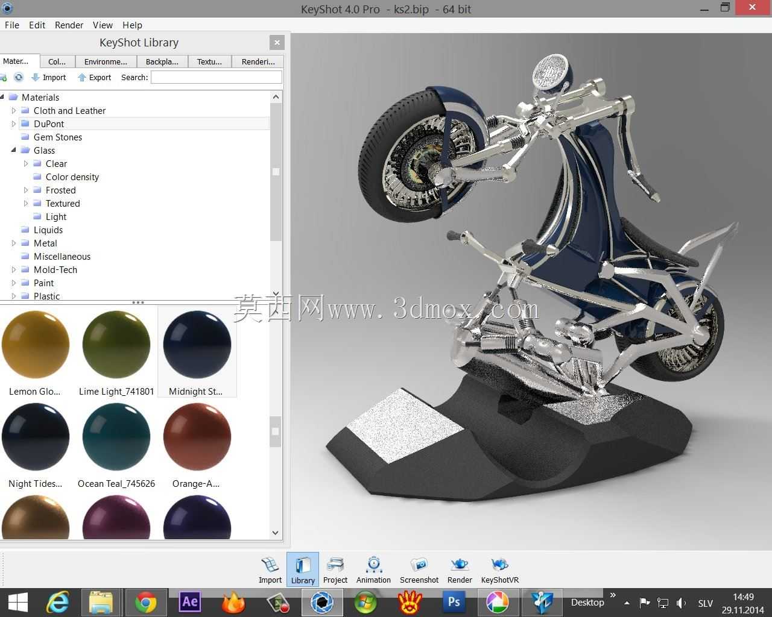Select the Lemon Glo... material sphere

coord(36,345)
